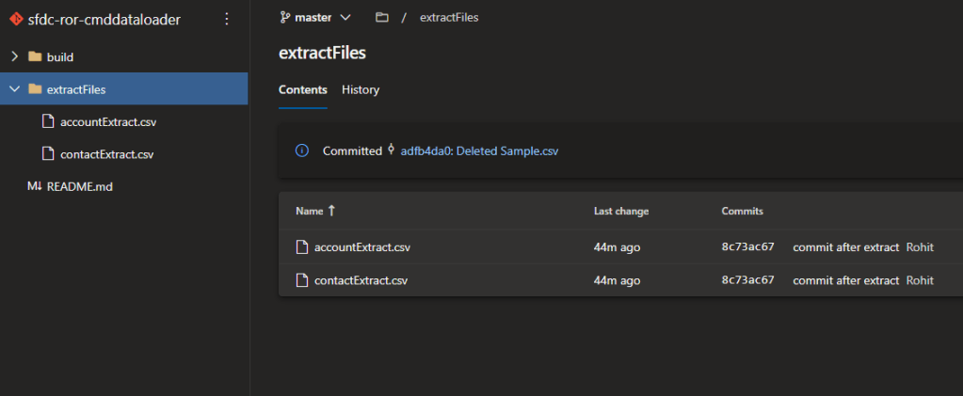Switch to the History tab
The width and height of the screenshot is (963, 396).
click(x=361, y=89)
